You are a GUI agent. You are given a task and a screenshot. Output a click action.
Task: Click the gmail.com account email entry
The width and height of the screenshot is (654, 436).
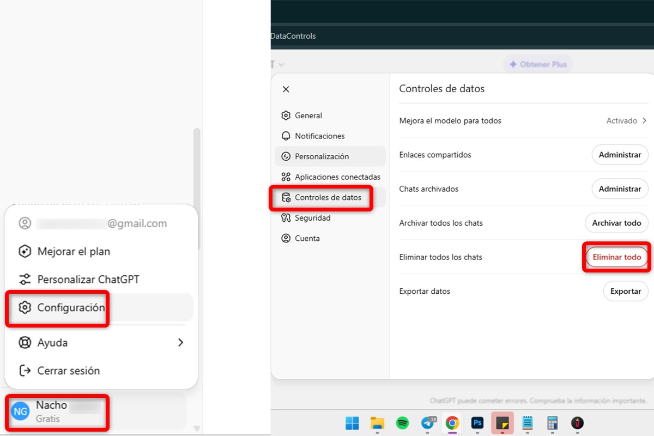point(100,223)
